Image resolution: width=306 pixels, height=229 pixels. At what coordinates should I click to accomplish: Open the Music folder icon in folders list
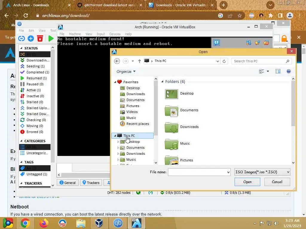(171, 144)
